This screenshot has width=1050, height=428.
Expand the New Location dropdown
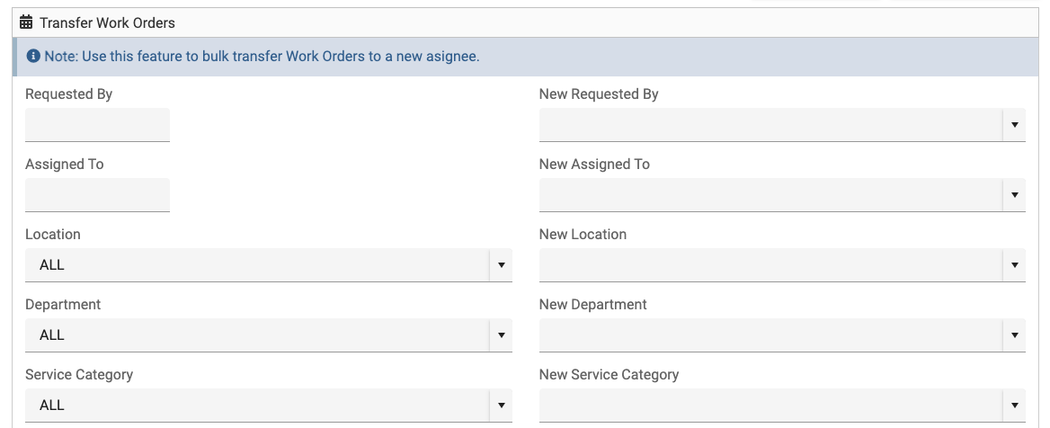pos(770,265)
